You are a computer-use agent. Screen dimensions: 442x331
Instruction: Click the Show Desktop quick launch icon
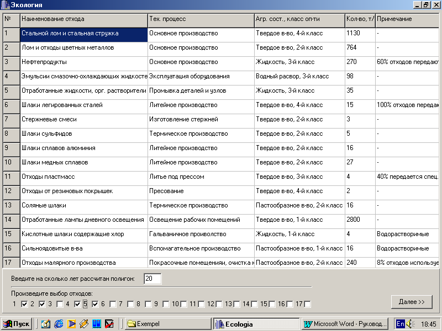click(x=46, y=324)
